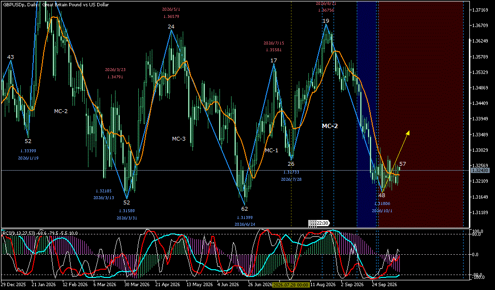
Task: Click the '21 Apr 2026' time axis label
Action: 167,285
